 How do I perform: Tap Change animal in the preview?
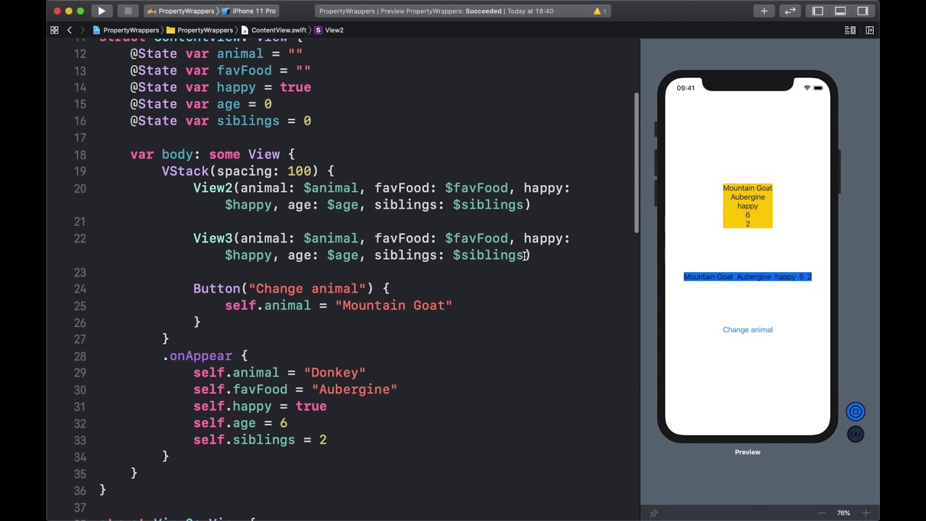coord(747,330)
